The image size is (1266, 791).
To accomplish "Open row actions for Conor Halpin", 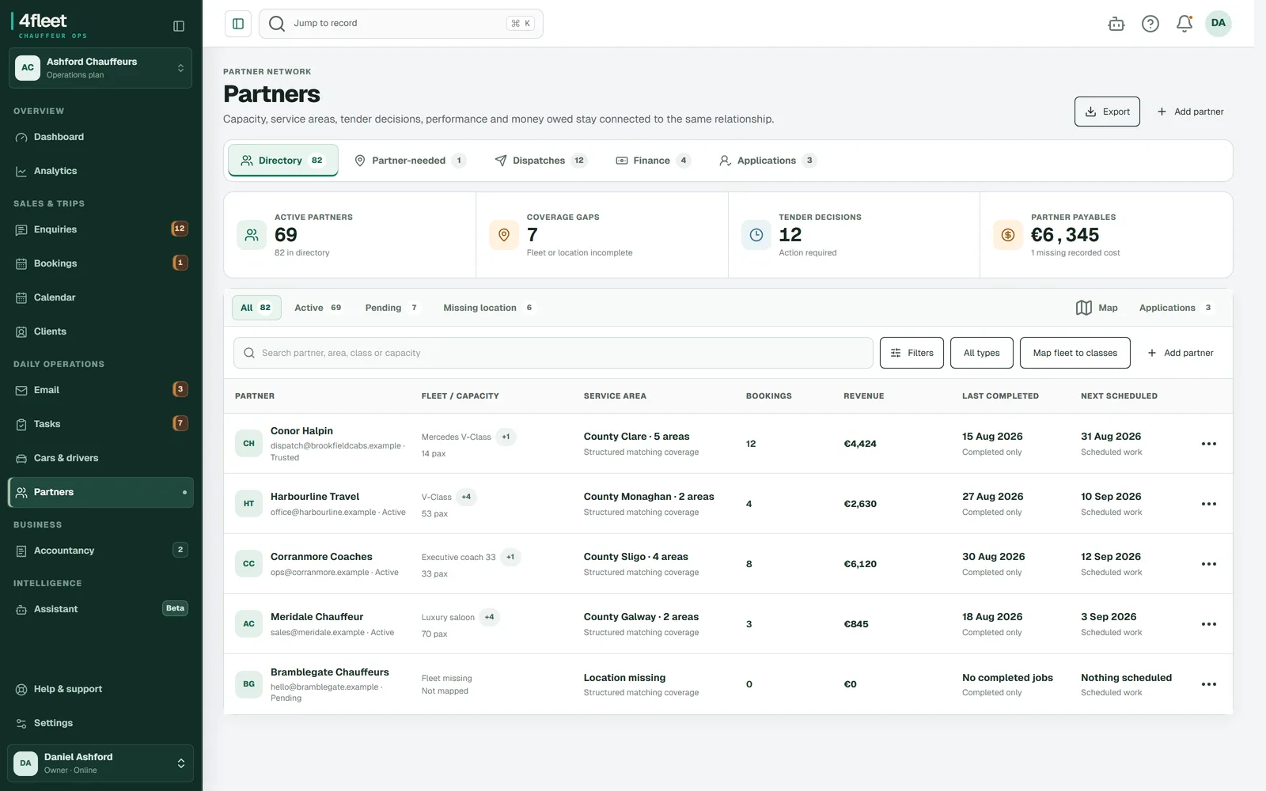I will [x=1209, y=444].
